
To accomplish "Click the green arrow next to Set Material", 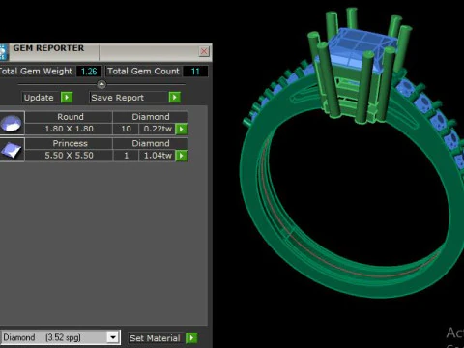I will (x=191, y=338).
